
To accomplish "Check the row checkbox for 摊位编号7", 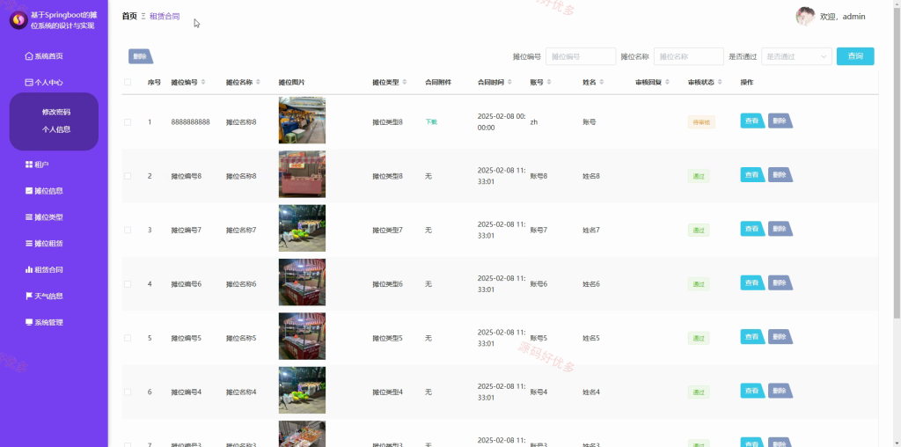I will tap(128, 231).
